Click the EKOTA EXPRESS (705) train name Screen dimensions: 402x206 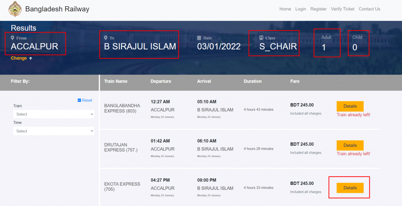122,186
